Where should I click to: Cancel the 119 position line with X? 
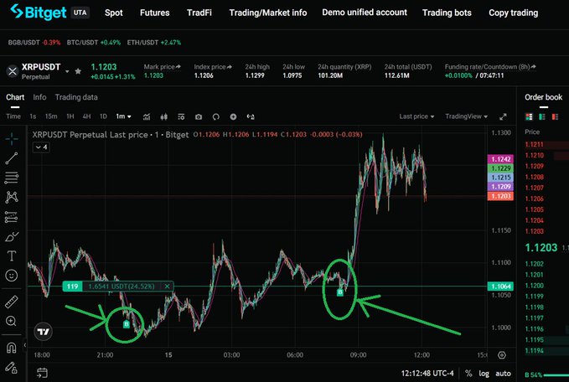pyautogui.click(x=167, y=286)
